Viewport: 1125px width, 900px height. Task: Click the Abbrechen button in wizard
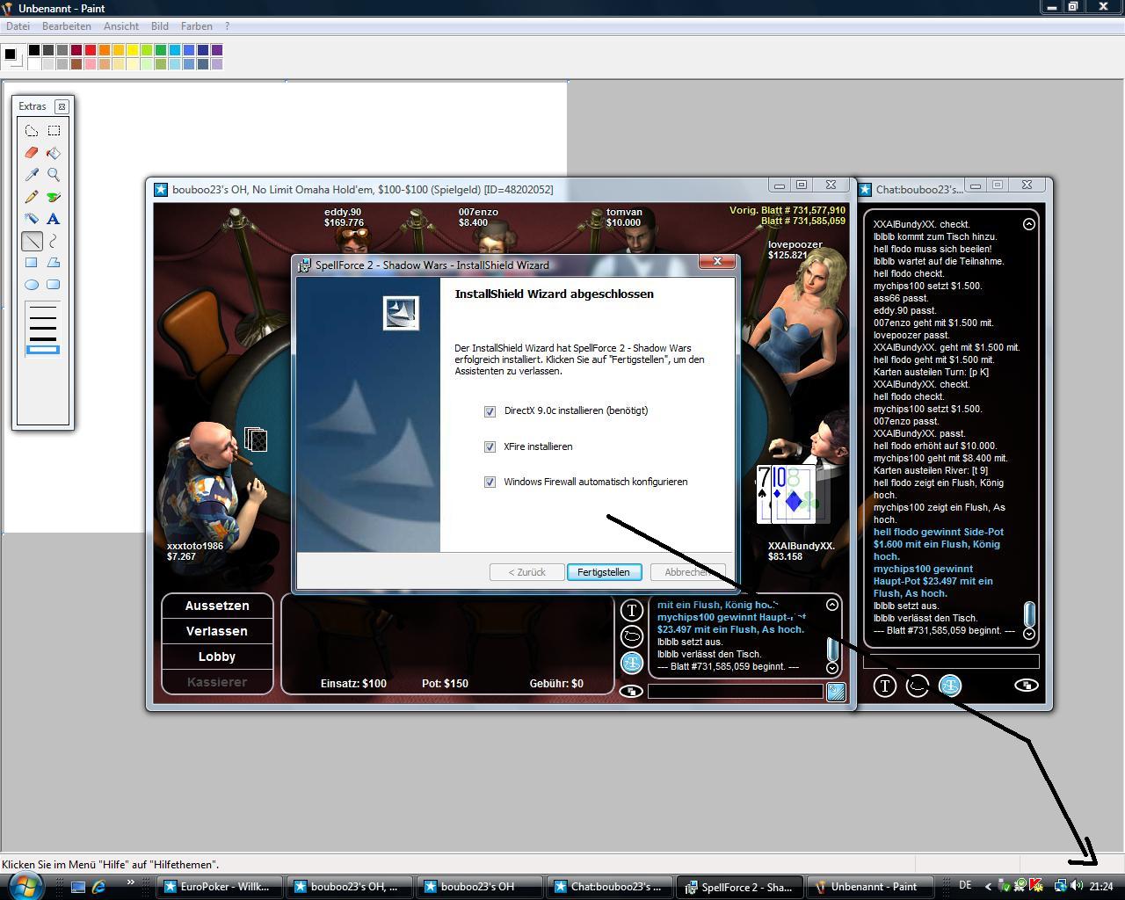click(x=688, y=572)
